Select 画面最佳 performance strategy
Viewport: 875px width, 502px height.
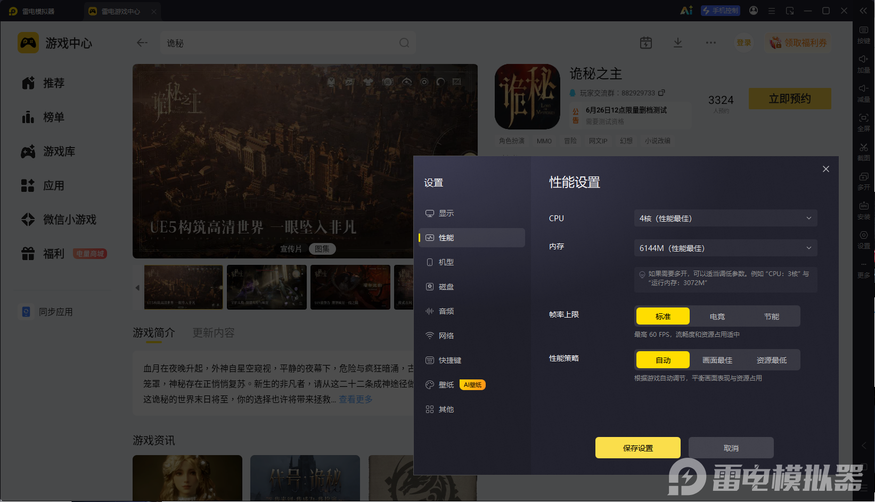coord(717,360)
